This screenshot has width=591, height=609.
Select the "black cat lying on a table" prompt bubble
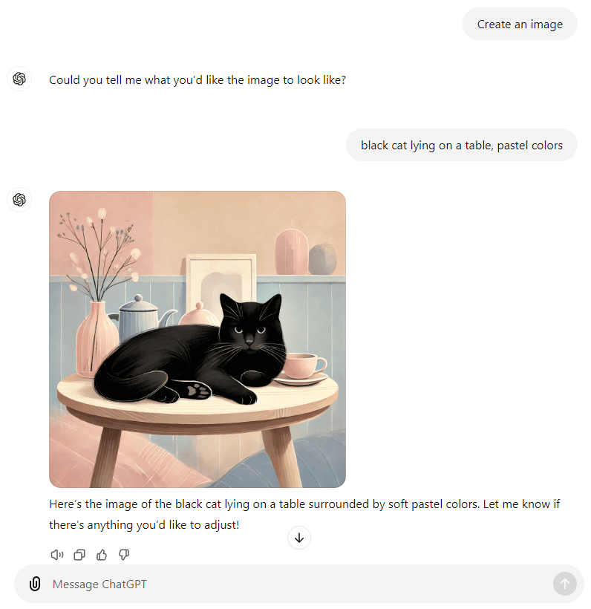click(x=462, y=146)
